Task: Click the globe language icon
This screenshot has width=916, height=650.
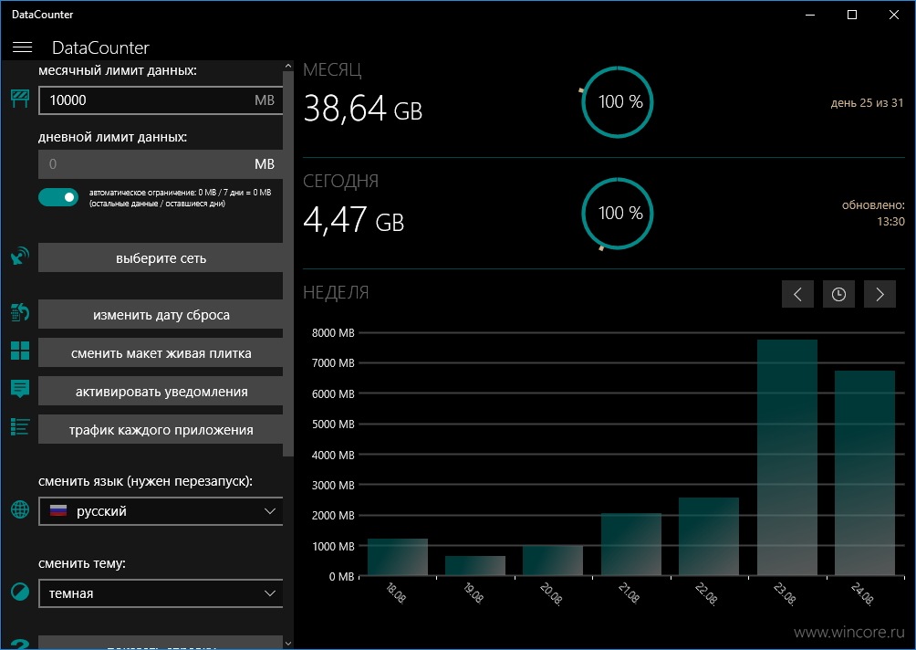Action: [20, 509]
